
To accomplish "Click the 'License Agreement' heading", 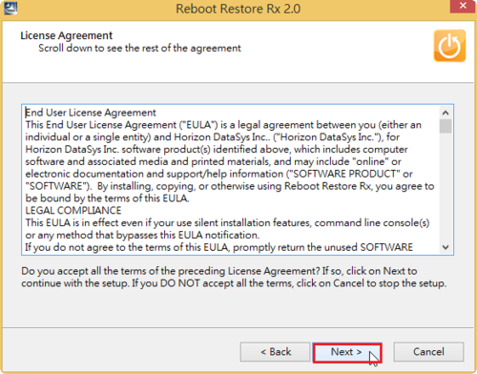I will pos(66,35).
